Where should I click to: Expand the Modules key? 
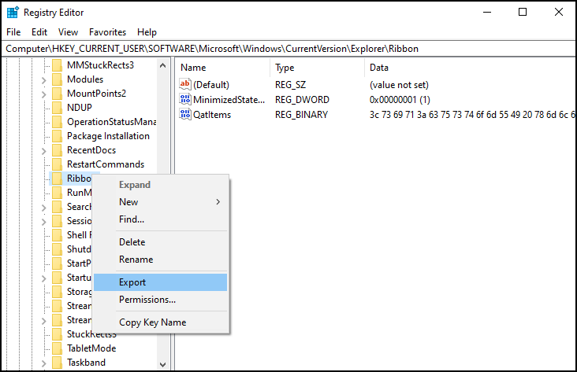(x=44, y=80)
